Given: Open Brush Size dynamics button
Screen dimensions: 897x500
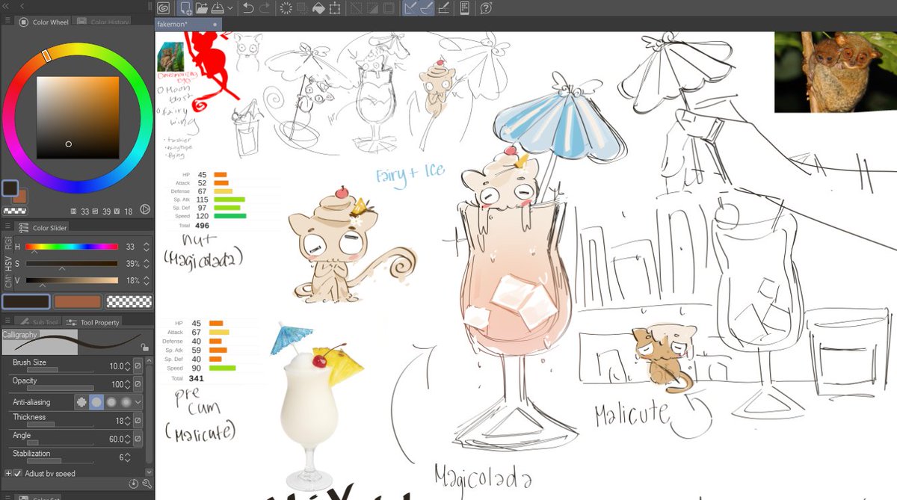Looking at the screenshot, I should (x=138, y=366).
